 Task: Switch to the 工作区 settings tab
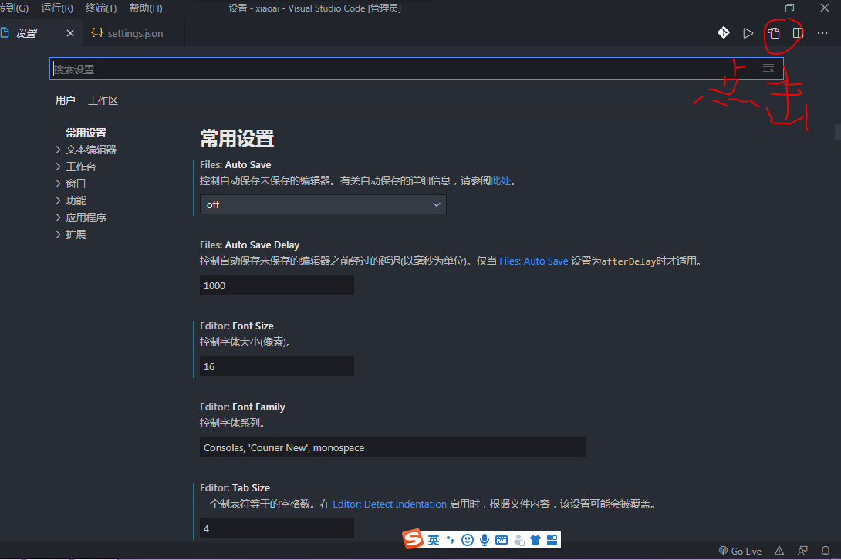[103, 100]
